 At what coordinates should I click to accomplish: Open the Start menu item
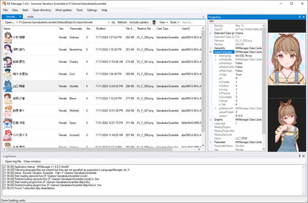tap(25, 10)
